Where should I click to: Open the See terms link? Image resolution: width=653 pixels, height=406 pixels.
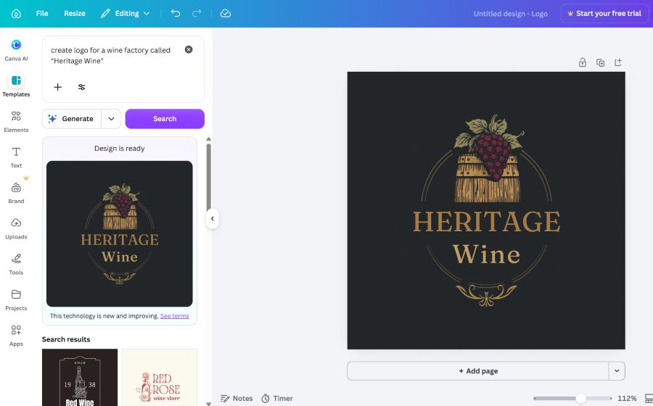[174, 315]
